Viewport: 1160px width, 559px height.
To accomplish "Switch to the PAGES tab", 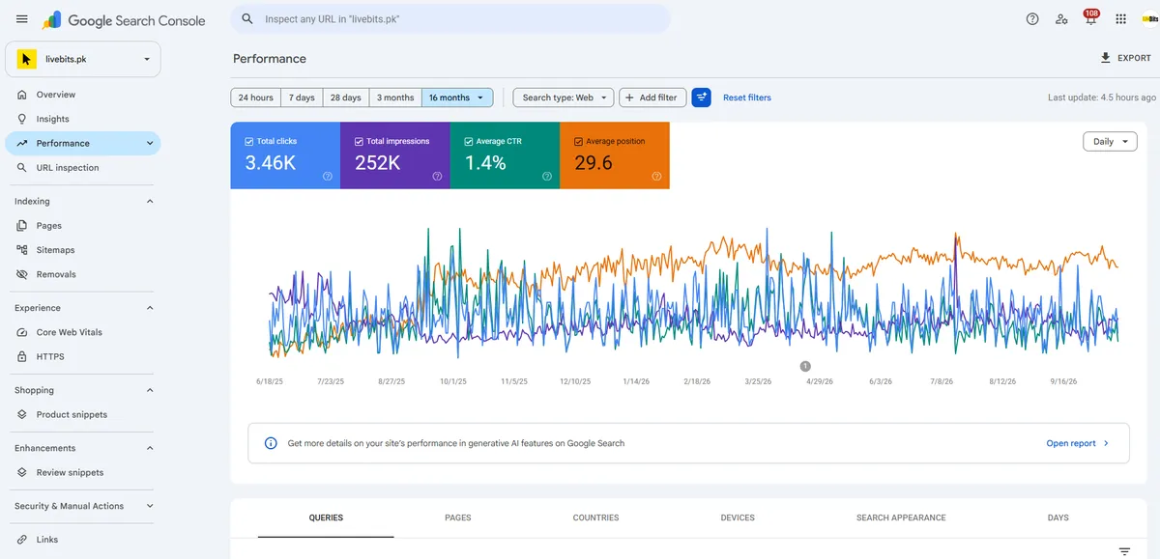I will 458,518.
